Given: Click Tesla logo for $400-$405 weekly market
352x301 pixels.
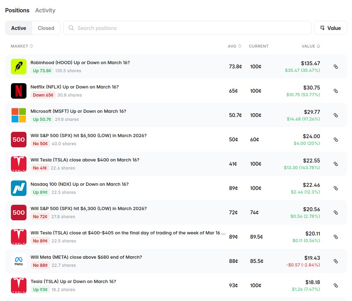Looking at the screenshot, I should tap(19, 237).
